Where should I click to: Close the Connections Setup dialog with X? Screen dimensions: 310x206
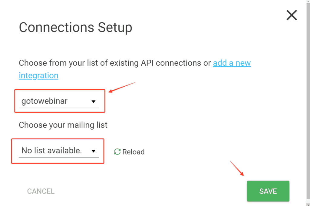(292, 15)
